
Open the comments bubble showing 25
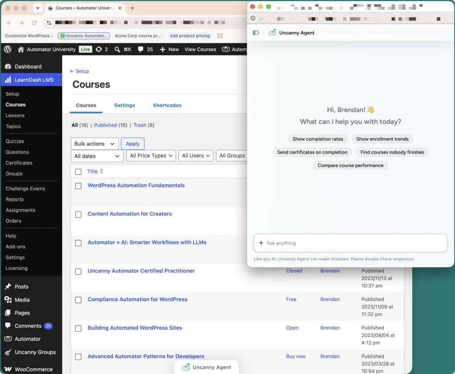[140, 49]
